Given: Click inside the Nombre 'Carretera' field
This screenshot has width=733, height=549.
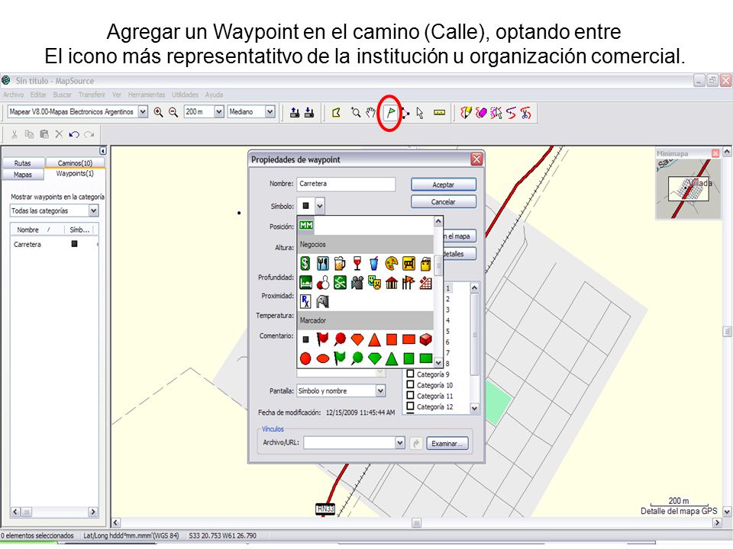Looking at the screenshot, I should (x=346, y=184).
